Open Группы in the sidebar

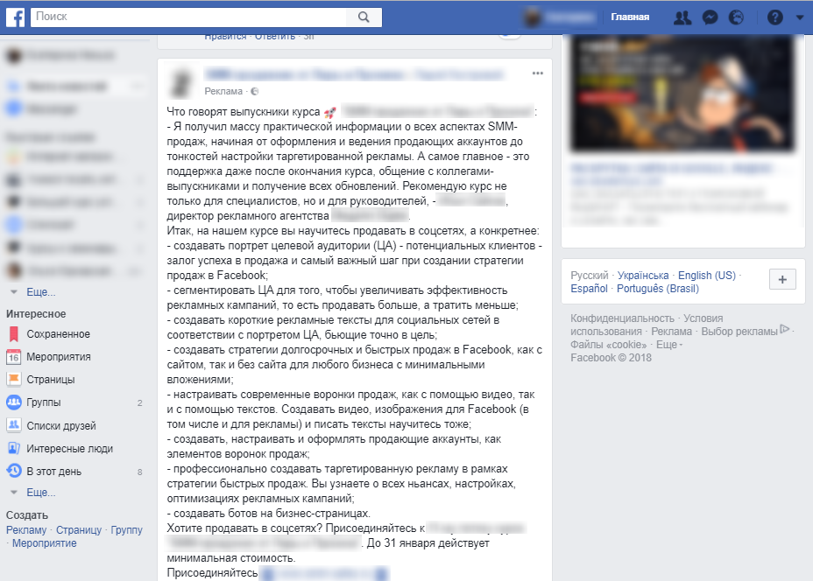(44, 402)
